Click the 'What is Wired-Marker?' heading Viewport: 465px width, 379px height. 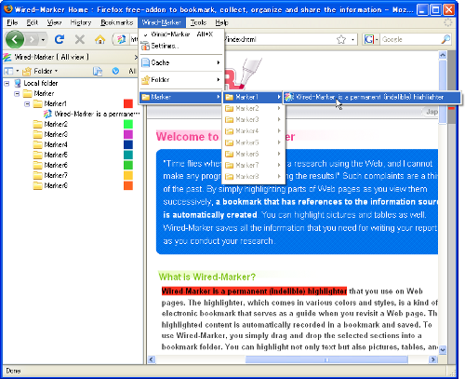coord(207,277)
